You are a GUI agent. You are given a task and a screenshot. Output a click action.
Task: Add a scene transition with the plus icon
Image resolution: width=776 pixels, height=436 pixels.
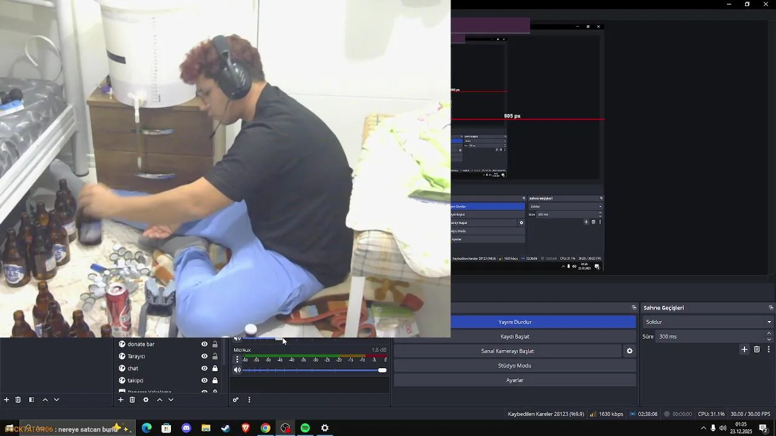744,349
